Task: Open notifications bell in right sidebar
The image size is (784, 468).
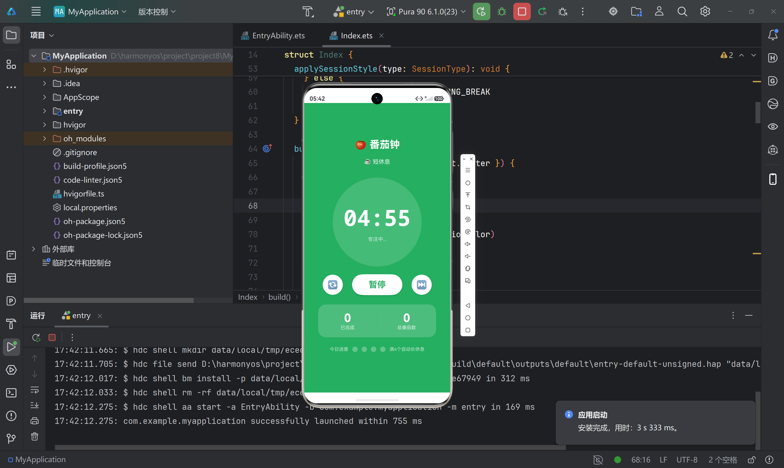Action: coord(773,35)
